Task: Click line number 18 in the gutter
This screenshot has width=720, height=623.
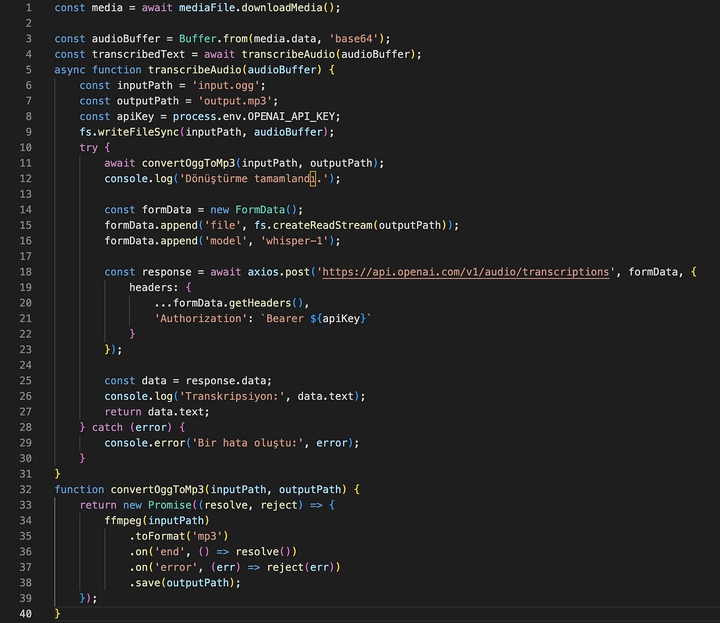Action: 25,272
